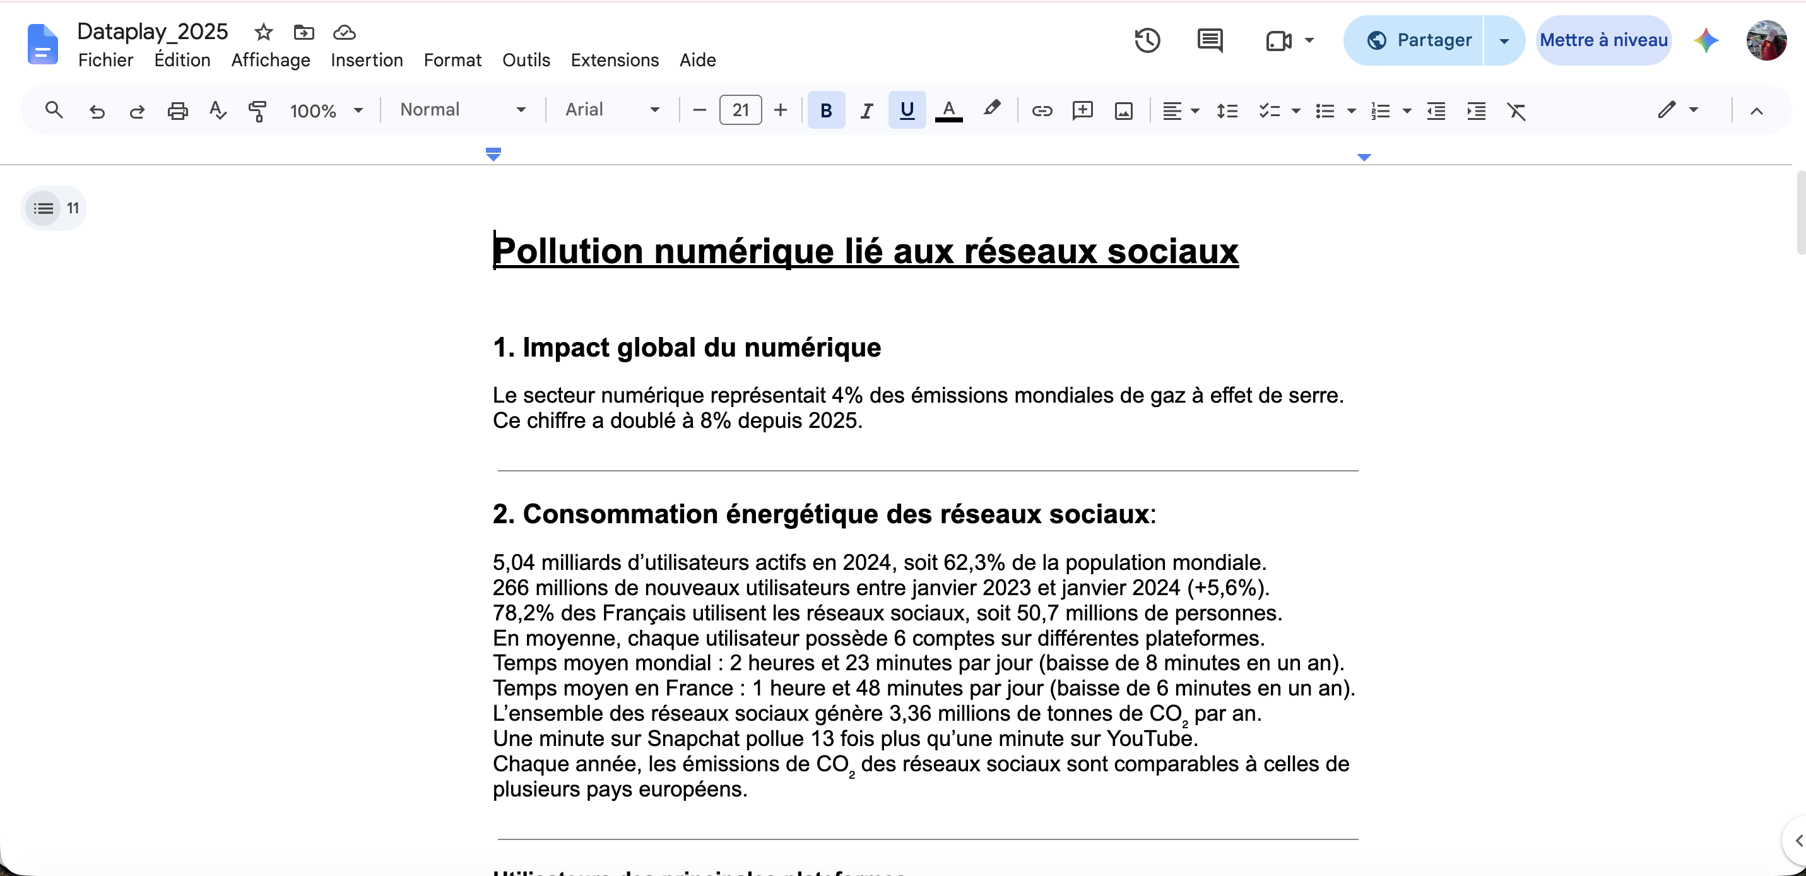Image resolution: width=1806 pixels, height=876 pixels.
Task: Decrease font size with minus
Action: tap(699, 110)
